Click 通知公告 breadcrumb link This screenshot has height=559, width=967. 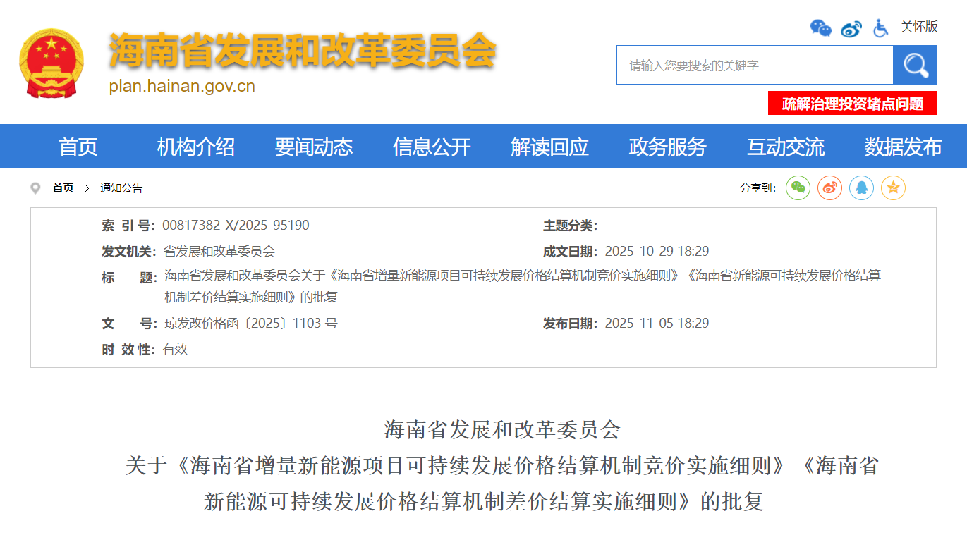(121, 188)
